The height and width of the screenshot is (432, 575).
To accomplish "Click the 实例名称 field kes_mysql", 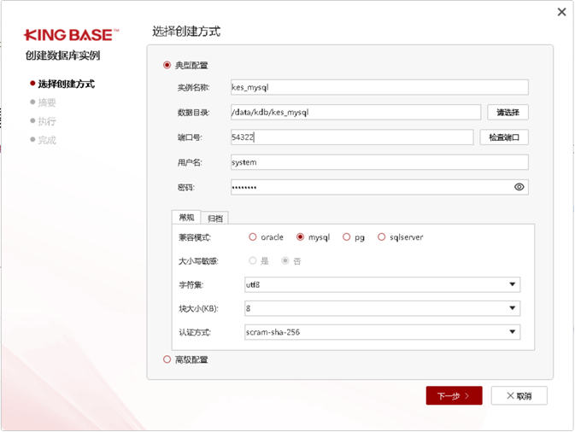I will 379,88.
